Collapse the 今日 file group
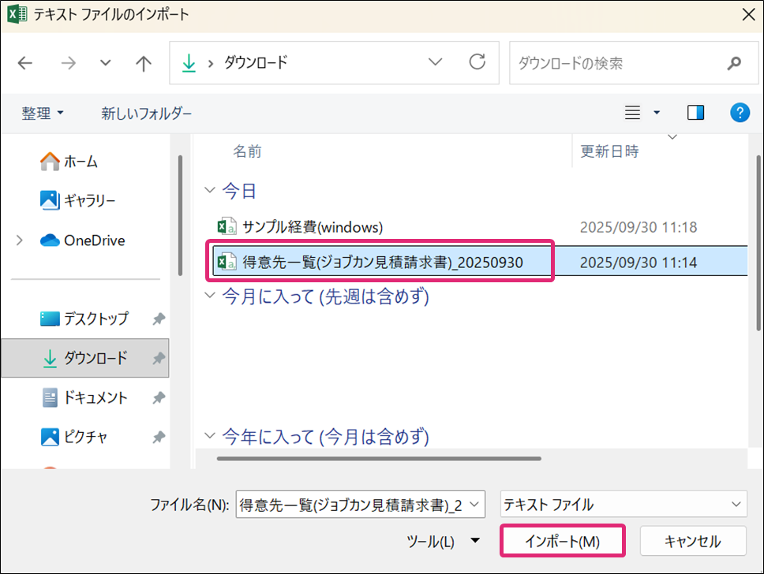 click(x=209, y=191)
